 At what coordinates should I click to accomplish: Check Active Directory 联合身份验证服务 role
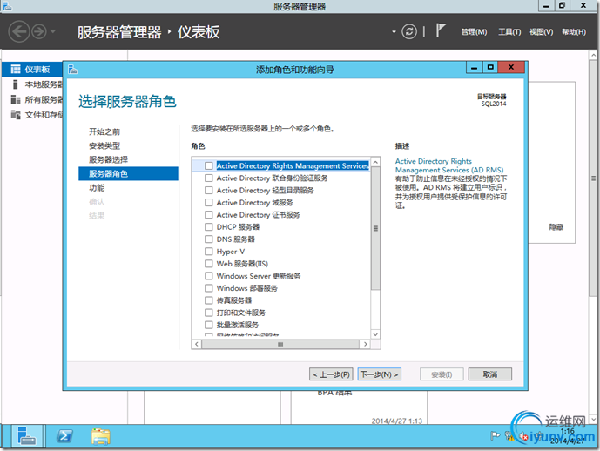coord(208,178)
